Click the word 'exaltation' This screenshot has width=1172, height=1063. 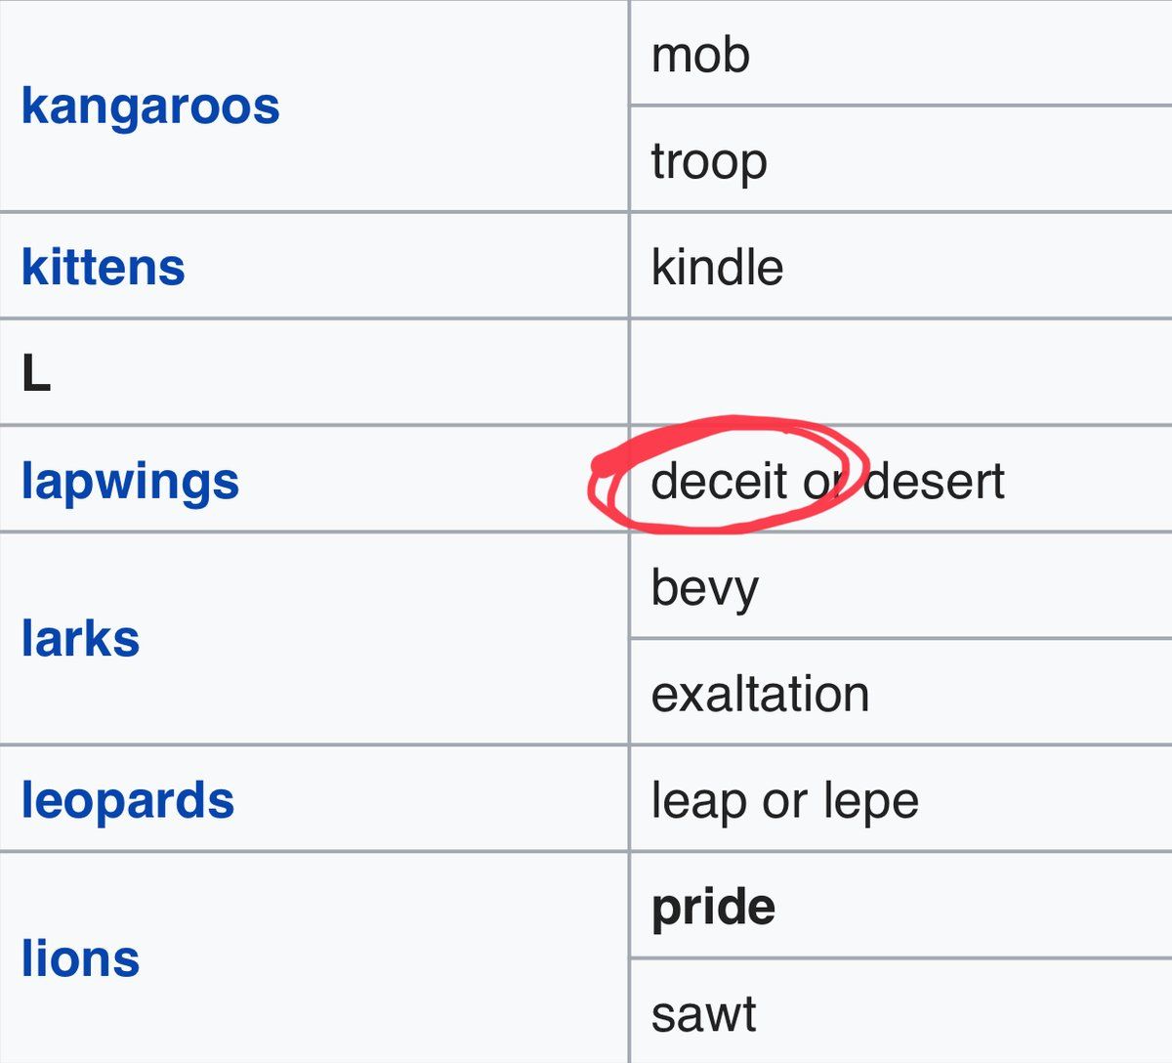[760, 694]
